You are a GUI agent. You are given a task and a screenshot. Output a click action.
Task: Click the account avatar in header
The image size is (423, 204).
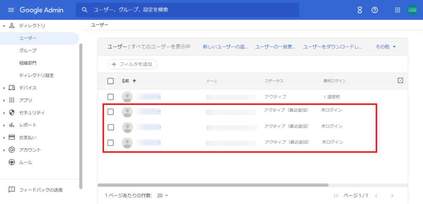pyautogui.click(x=413, y=10)
